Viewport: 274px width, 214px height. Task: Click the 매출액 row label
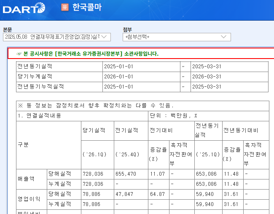coord(26,179)
